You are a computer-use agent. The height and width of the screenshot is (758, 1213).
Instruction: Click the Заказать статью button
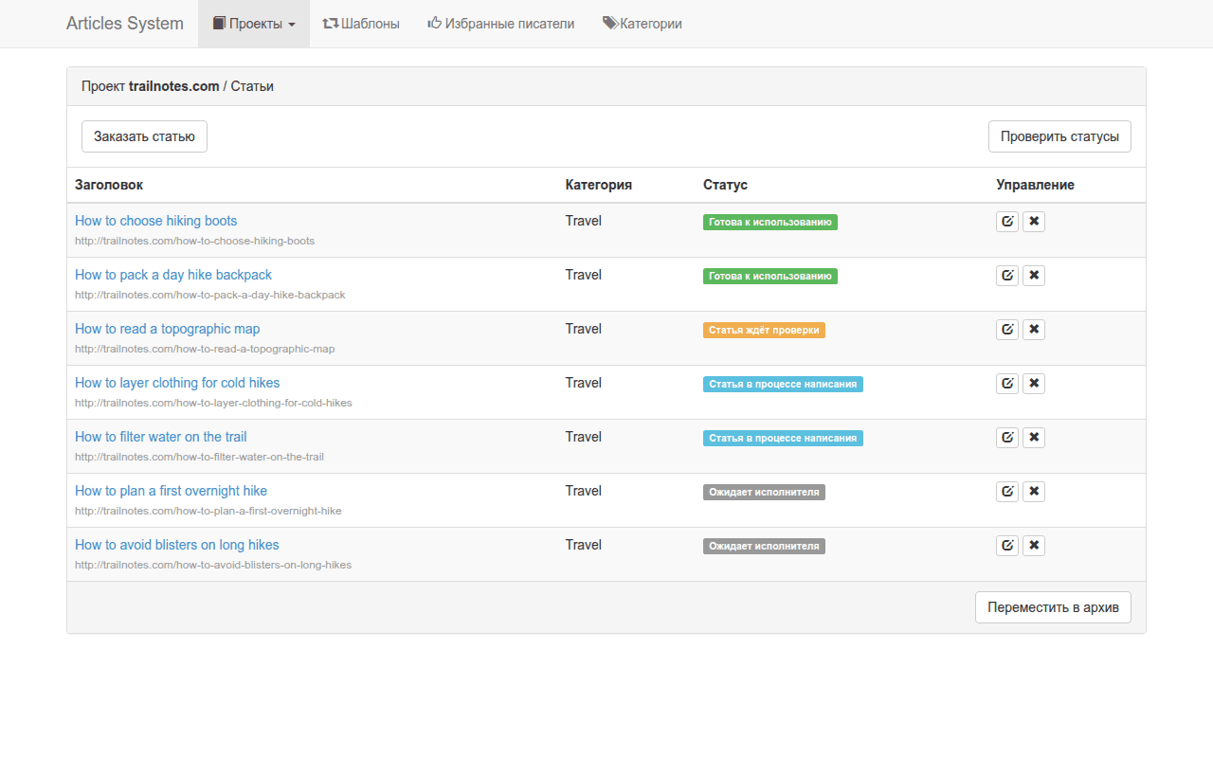(144, 136)
